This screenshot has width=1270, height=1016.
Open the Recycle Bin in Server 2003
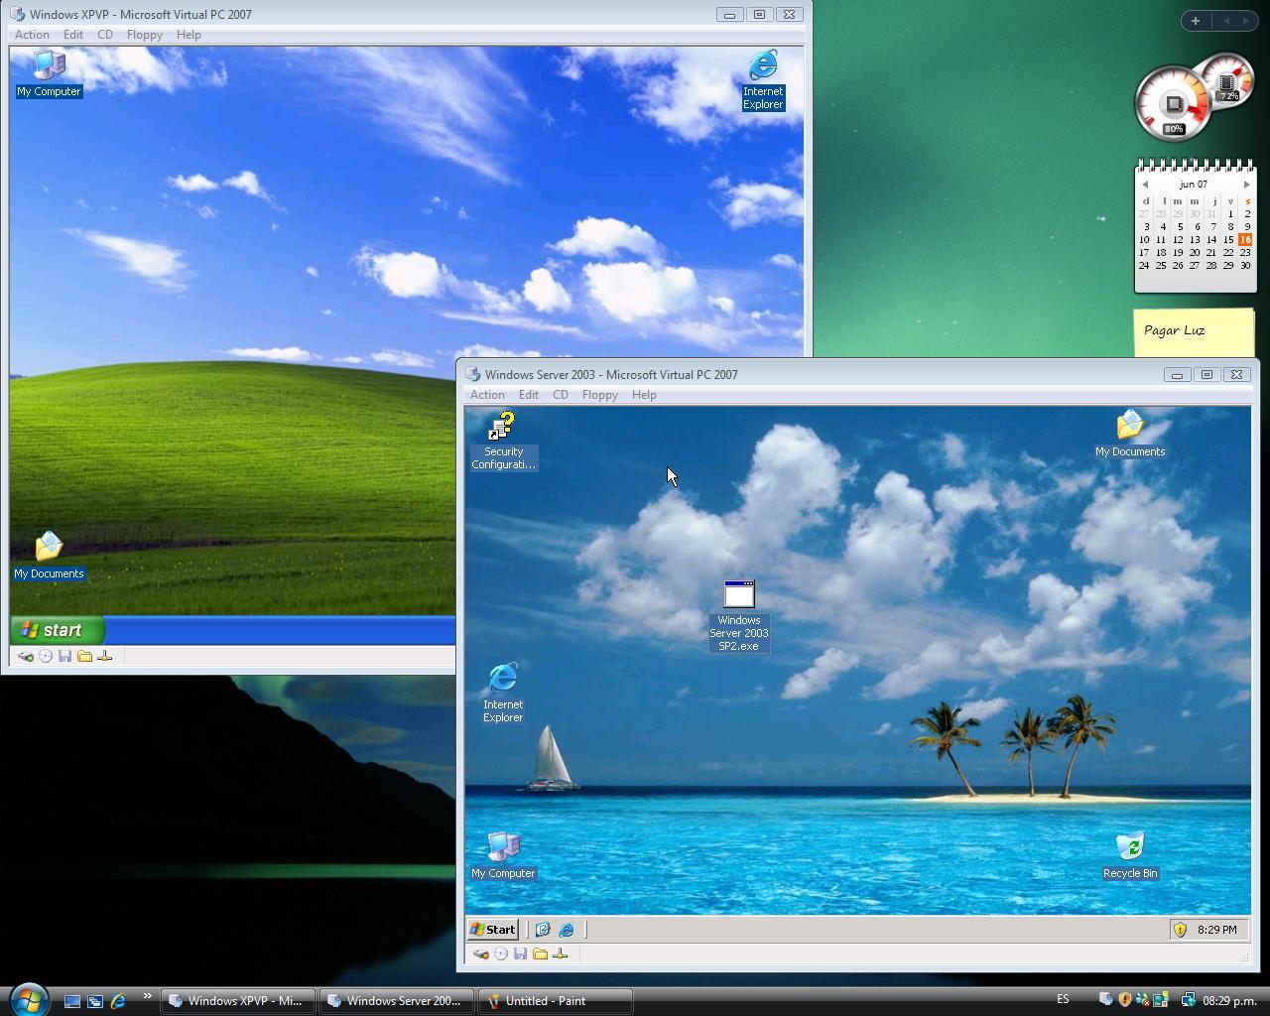pyautogui.click(x=1130, y=855)
